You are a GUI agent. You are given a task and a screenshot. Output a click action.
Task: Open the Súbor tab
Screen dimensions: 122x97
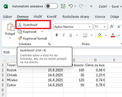(x=7, y=17)
